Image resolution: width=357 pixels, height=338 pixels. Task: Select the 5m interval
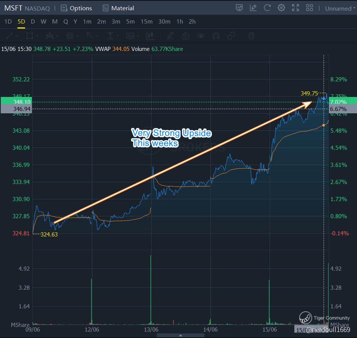point(130,22)
